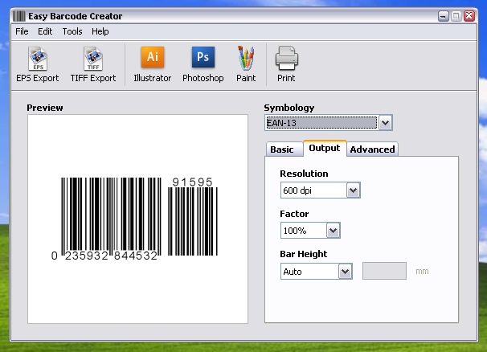Screen dimensions: 487x352
Task: Click the barcode app icon in title bar
Action: [x=19, y=16]
